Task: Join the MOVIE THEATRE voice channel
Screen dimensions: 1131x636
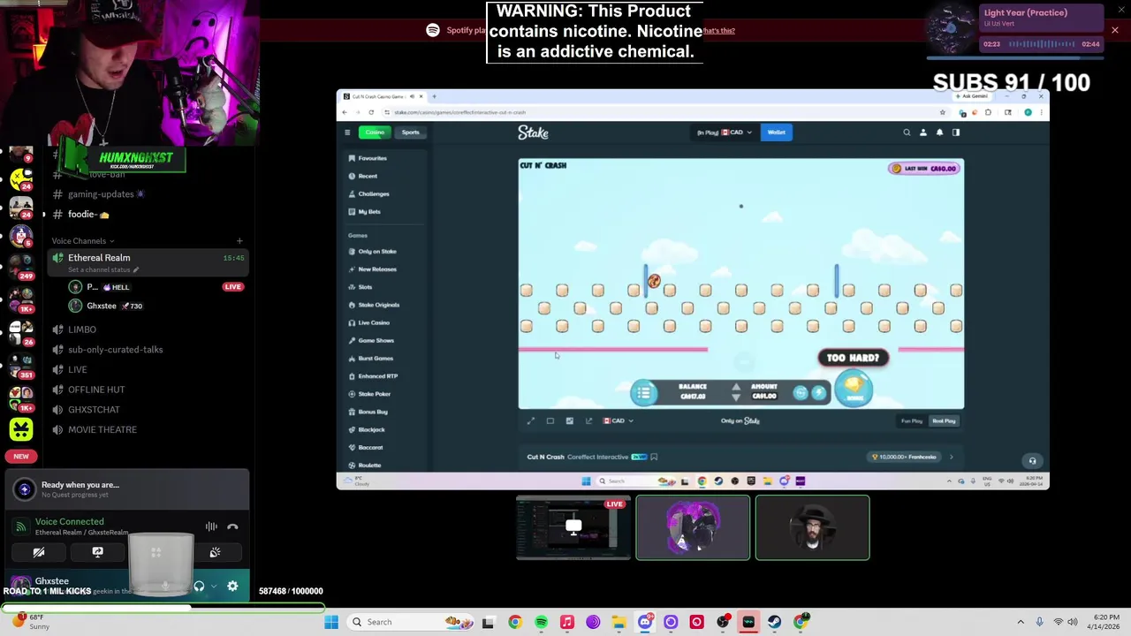Action: pyautogui.click(x=102, y=429)
